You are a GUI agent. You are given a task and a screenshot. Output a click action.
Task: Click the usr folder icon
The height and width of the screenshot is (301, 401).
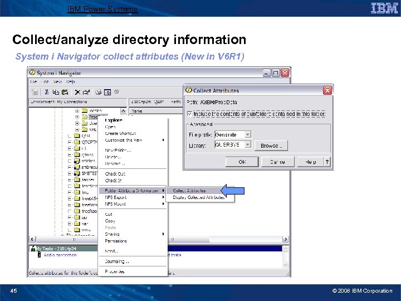point(77,217)
